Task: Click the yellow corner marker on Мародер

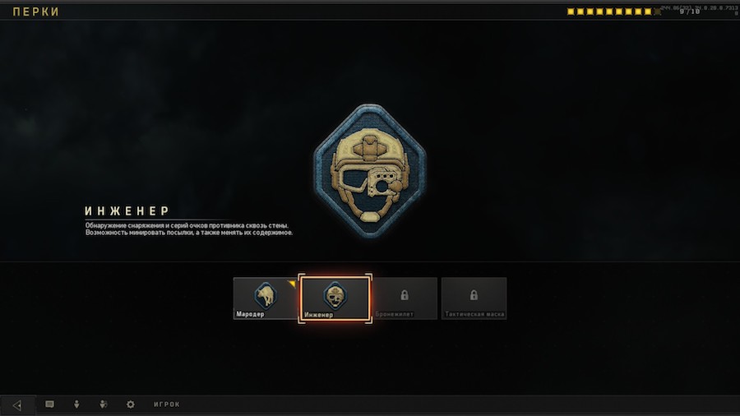Action: 293,283
